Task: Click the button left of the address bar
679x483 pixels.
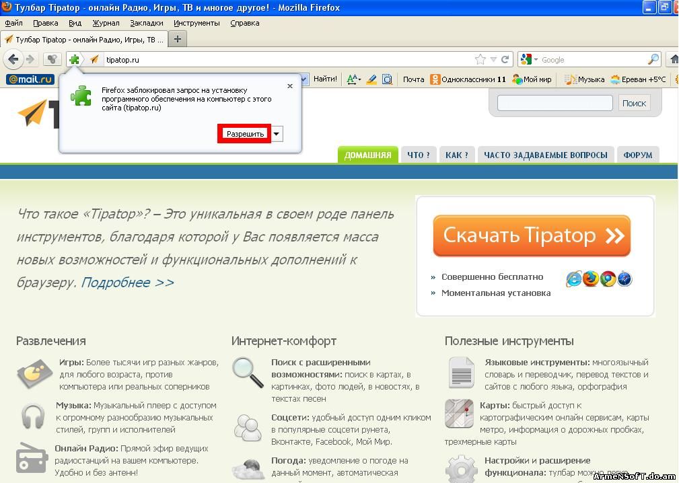Action: (x=52, y=59)
